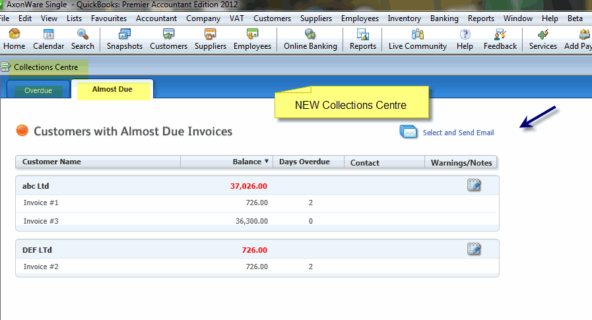Screen dimensions: 592x320
Task: Open the Banking menu
Action: tap(444, 18)
